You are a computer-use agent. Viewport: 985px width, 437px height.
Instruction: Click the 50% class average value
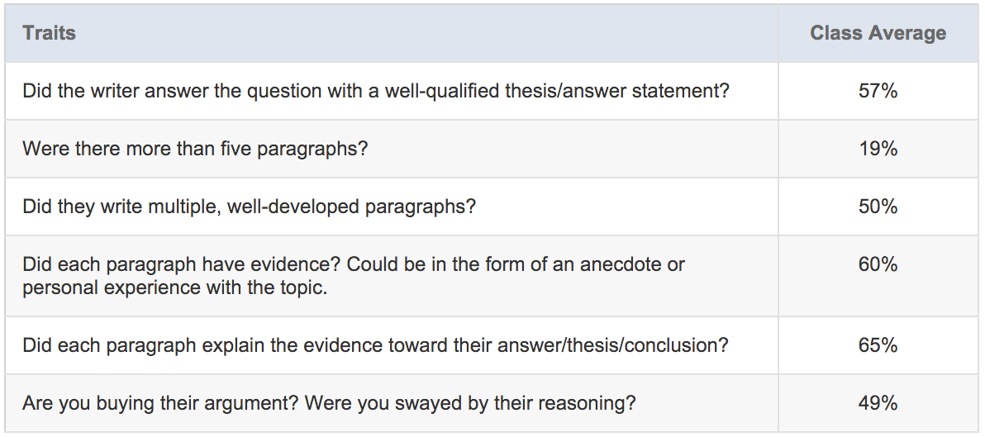878,207
